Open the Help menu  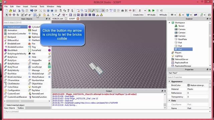[59, 6]
